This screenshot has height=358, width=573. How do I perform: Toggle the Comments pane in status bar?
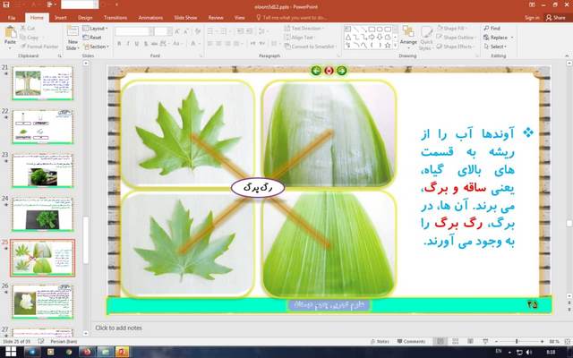coord(411,341)
